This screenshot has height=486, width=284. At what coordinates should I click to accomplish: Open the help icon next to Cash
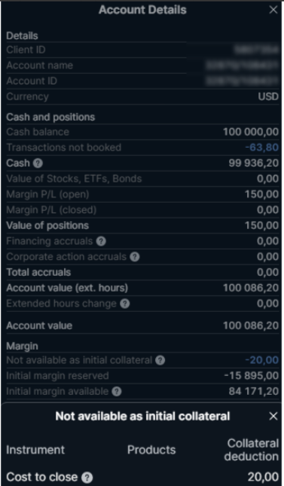[x=38, y=163]
